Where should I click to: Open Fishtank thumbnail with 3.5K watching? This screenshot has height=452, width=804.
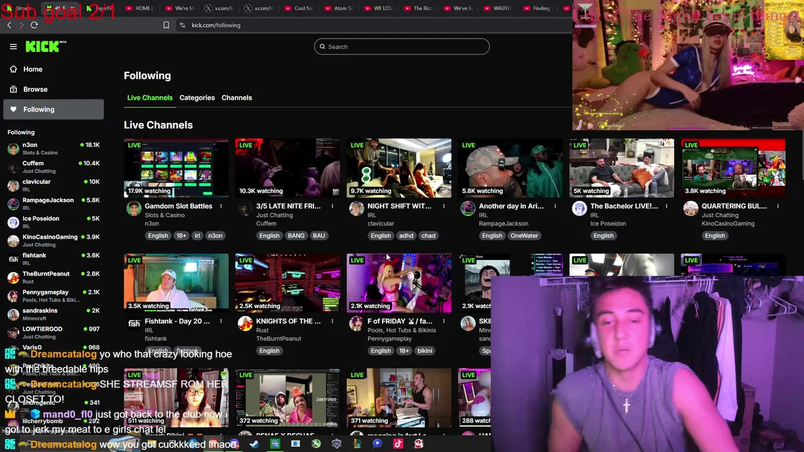[176, 283]
